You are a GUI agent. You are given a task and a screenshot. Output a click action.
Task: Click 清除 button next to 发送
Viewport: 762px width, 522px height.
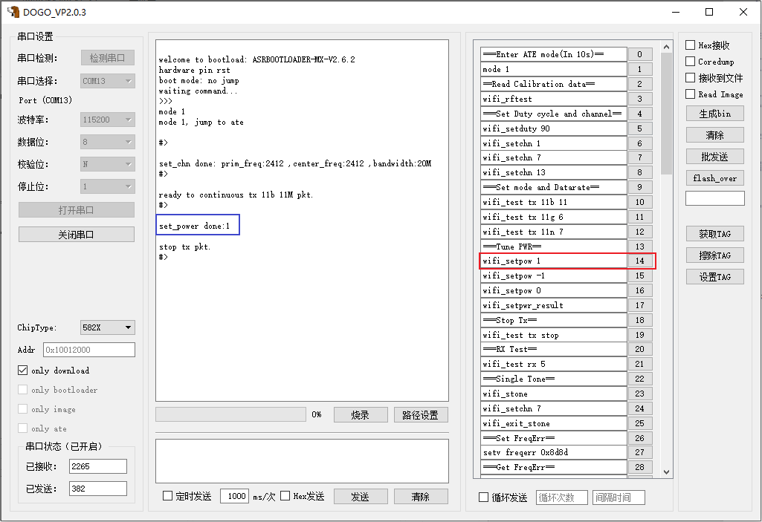[420, 497]
